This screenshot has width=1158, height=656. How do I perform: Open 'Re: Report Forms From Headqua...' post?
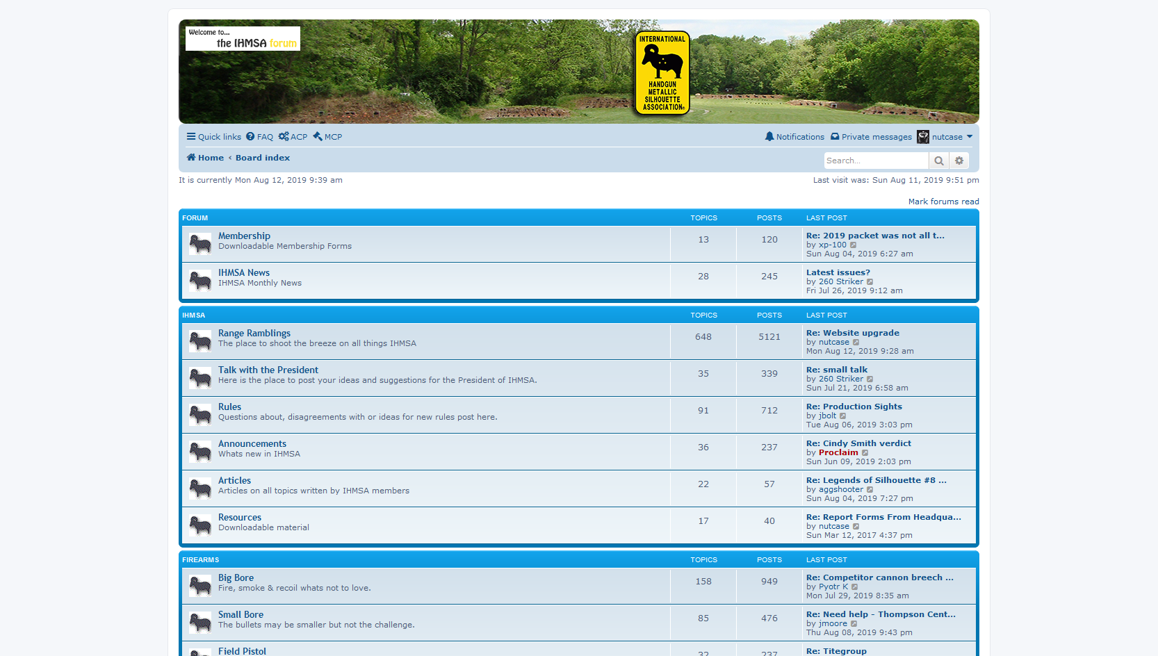tap(883, 517)
